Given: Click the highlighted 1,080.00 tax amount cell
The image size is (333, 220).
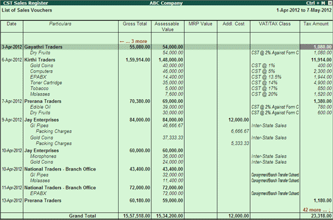Looking at the screenshot, I should coord(316,47).
